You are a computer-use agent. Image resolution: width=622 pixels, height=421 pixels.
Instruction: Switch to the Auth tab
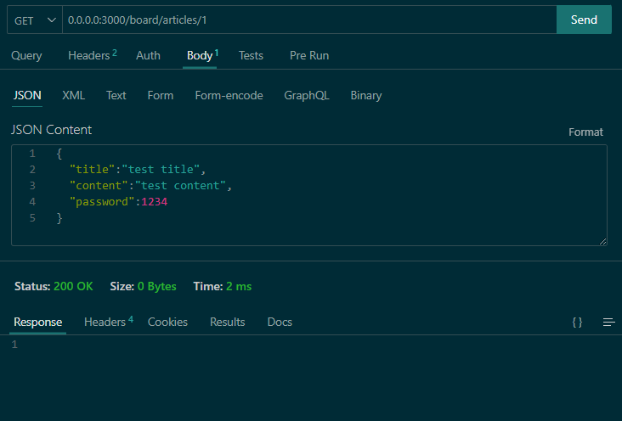[148, 55]
